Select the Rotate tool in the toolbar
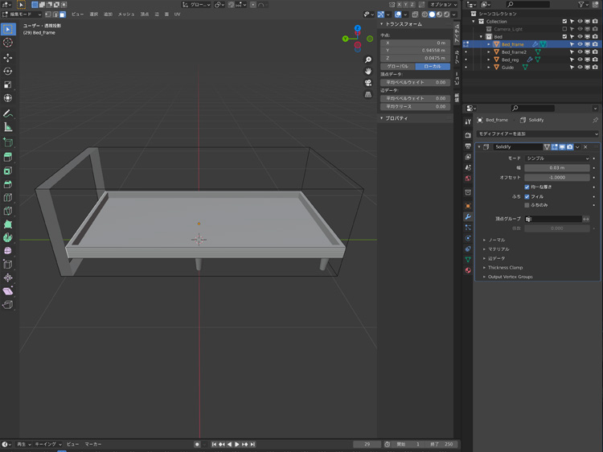The height and width of the screenshot is (452, 603). [x=8, y=71]
